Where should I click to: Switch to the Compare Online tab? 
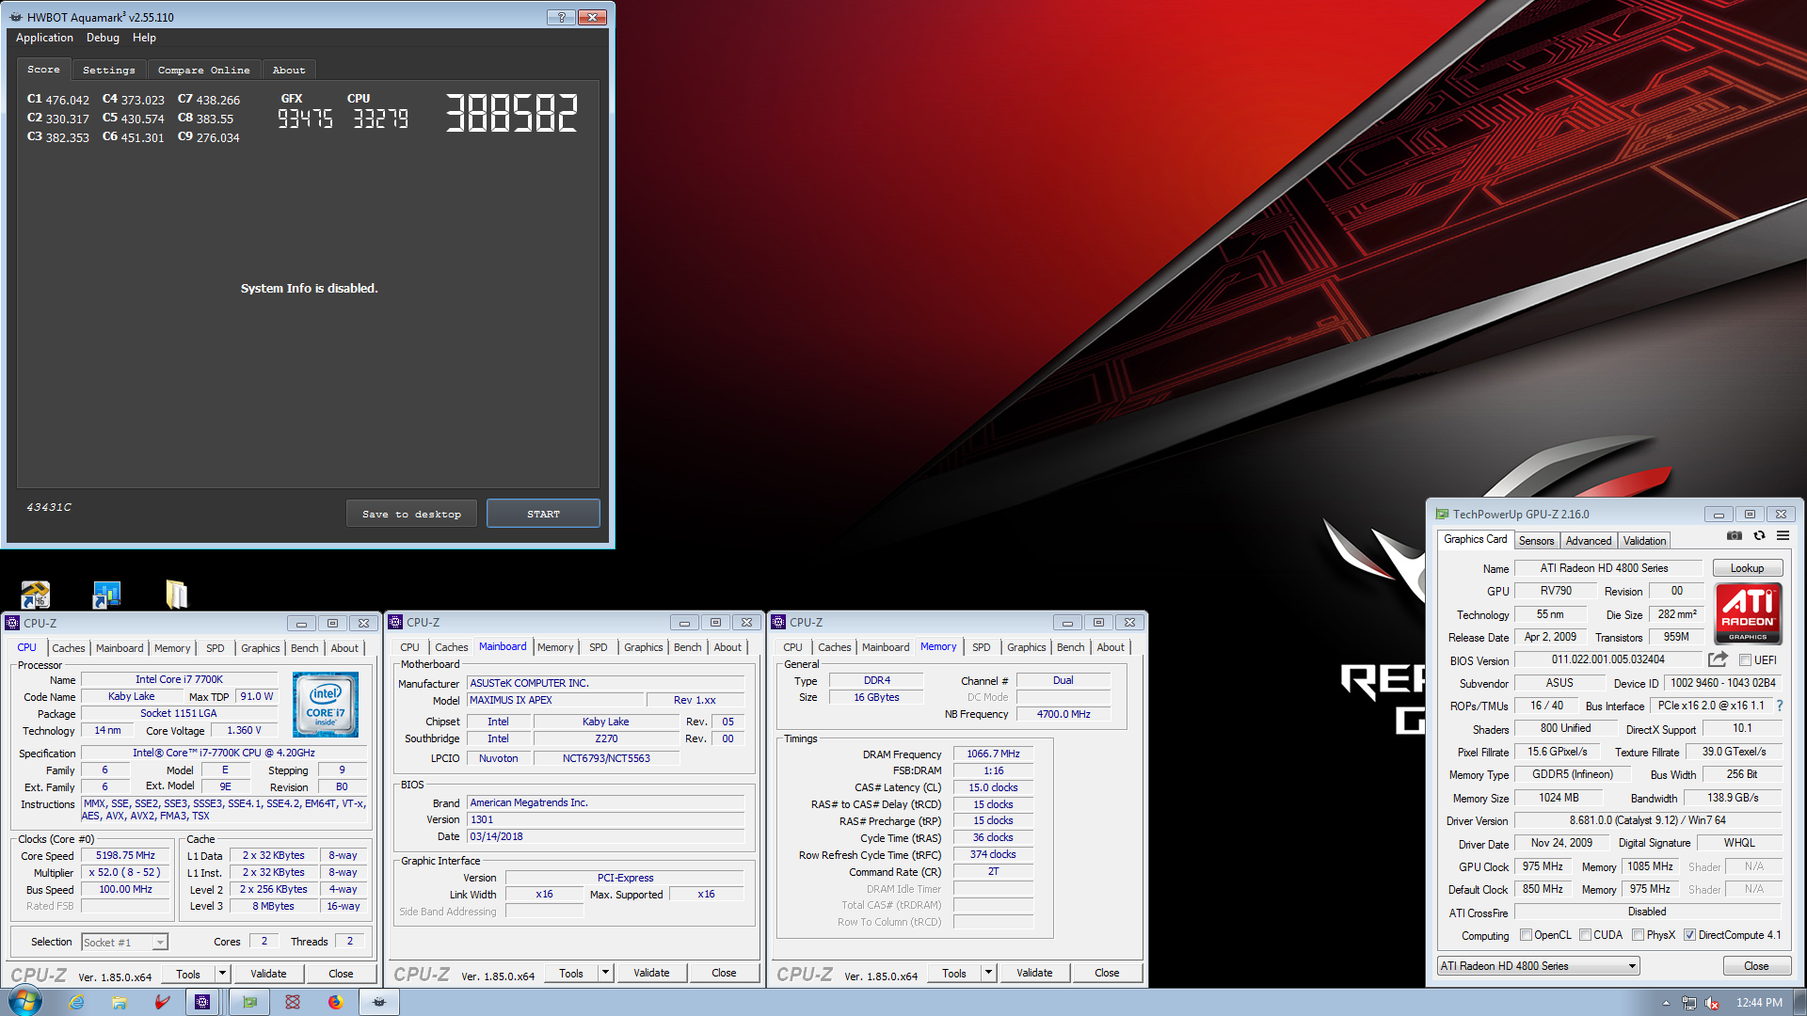pyautogui.click(x=203, y=70)
